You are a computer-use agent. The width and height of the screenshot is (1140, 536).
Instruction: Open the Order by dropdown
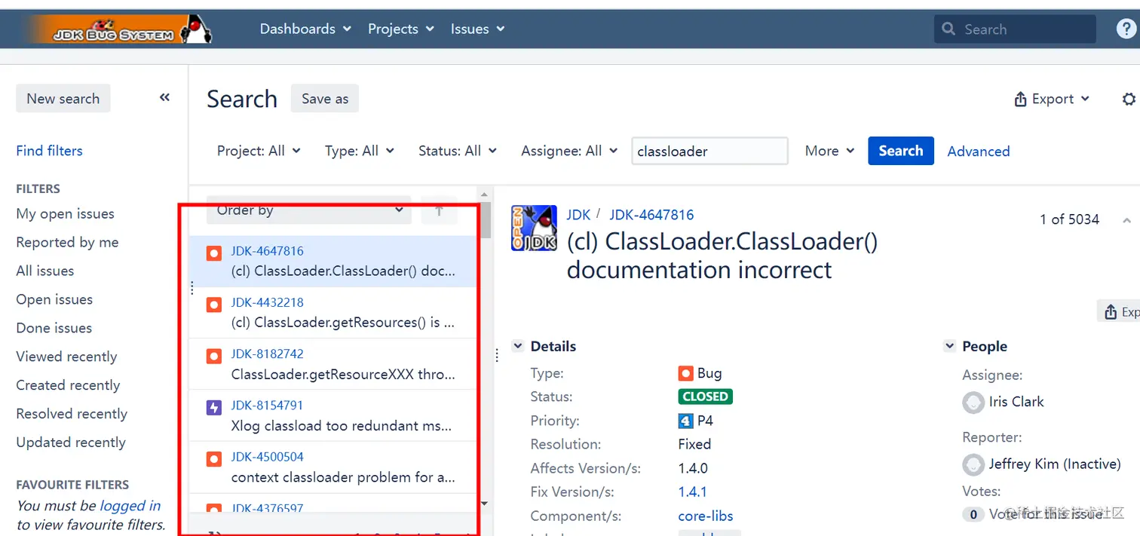point(309,210)
